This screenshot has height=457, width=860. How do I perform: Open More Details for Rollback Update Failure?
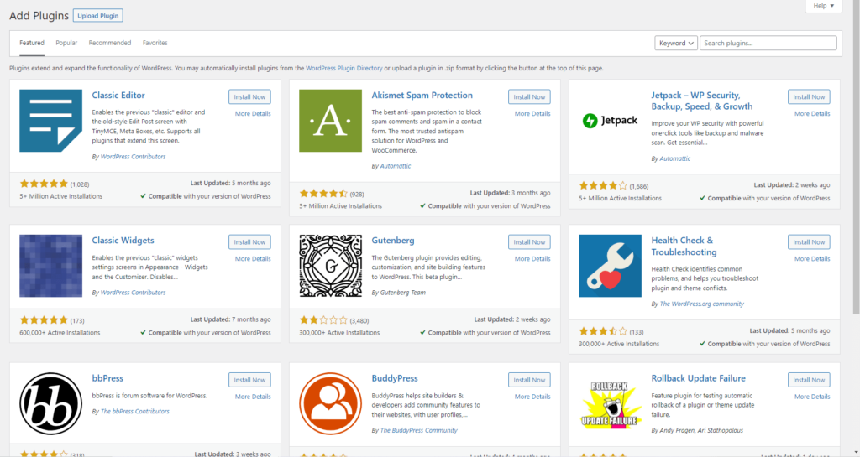tap(812, 397)
